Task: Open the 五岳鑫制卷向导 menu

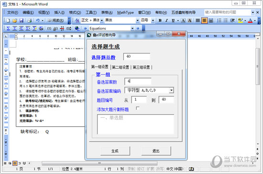Action: pos(183,12)
